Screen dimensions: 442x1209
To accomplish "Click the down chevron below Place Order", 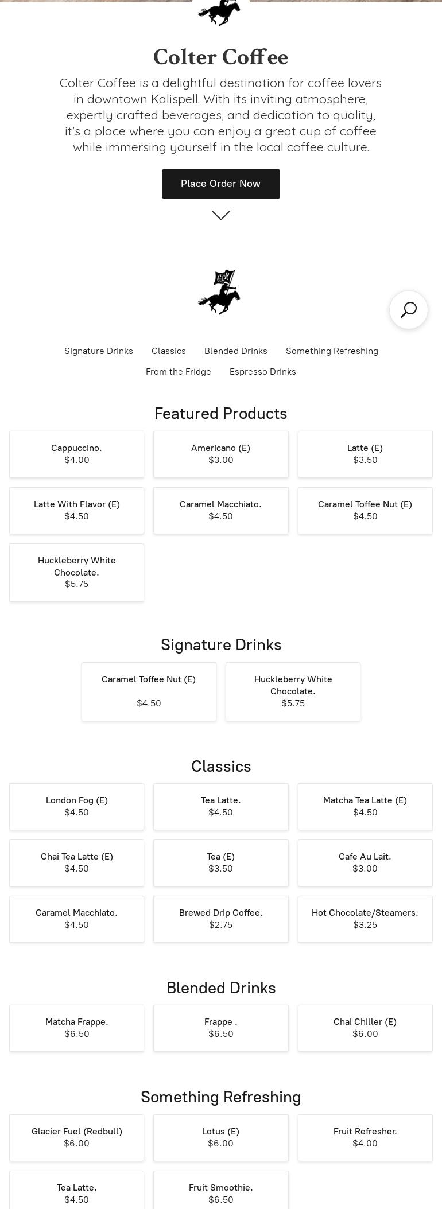I will click(220, 215).
